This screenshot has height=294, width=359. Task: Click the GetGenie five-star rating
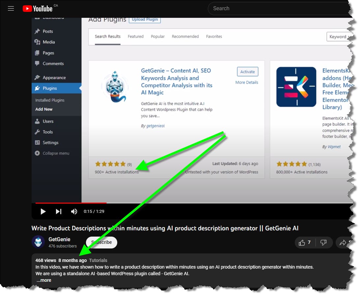click(x=110, y=164)
